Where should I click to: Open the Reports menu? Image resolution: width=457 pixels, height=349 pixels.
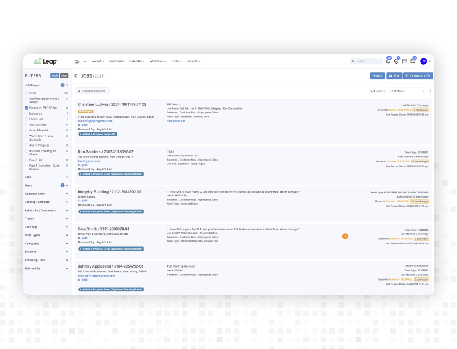point(194,61)
